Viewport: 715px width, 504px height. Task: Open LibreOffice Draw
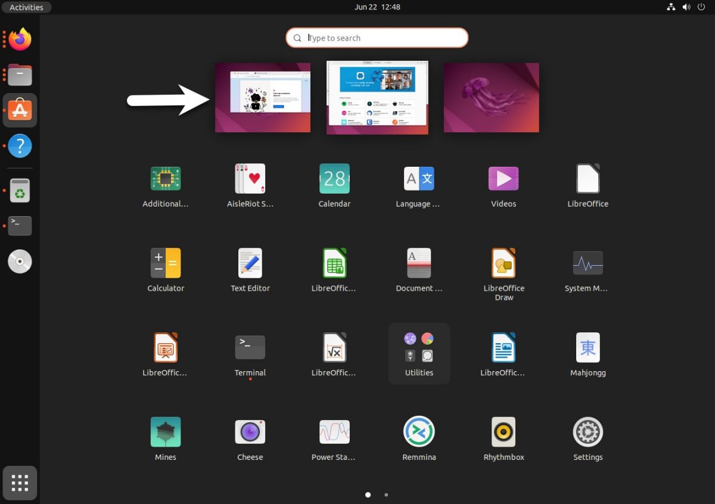tap(503, 275)
